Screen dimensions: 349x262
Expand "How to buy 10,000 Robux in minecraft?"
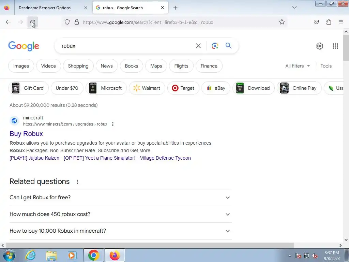point(121,231)
